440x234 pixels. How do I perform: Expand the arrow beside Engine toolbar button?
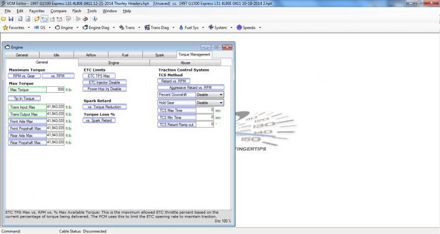[77, 27]
